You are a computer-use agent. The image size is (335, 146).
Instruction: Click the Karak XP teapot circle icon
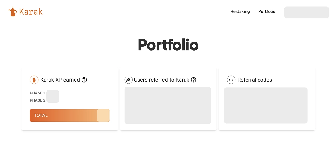click(34, 80)
